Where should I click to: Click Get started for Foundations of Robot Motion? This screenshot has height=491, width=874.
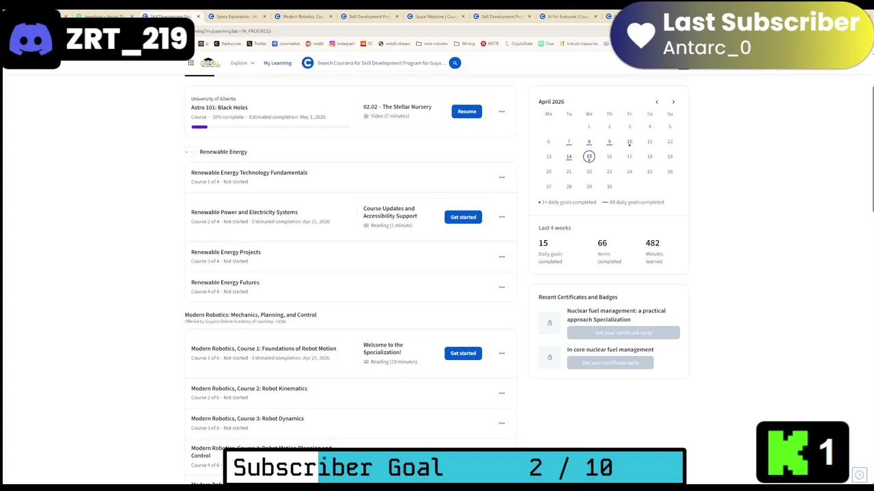pos(463,353)
